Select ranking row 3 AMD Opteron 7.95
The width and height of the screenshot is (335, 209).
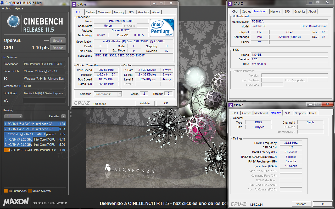click(x=35, y=134)
